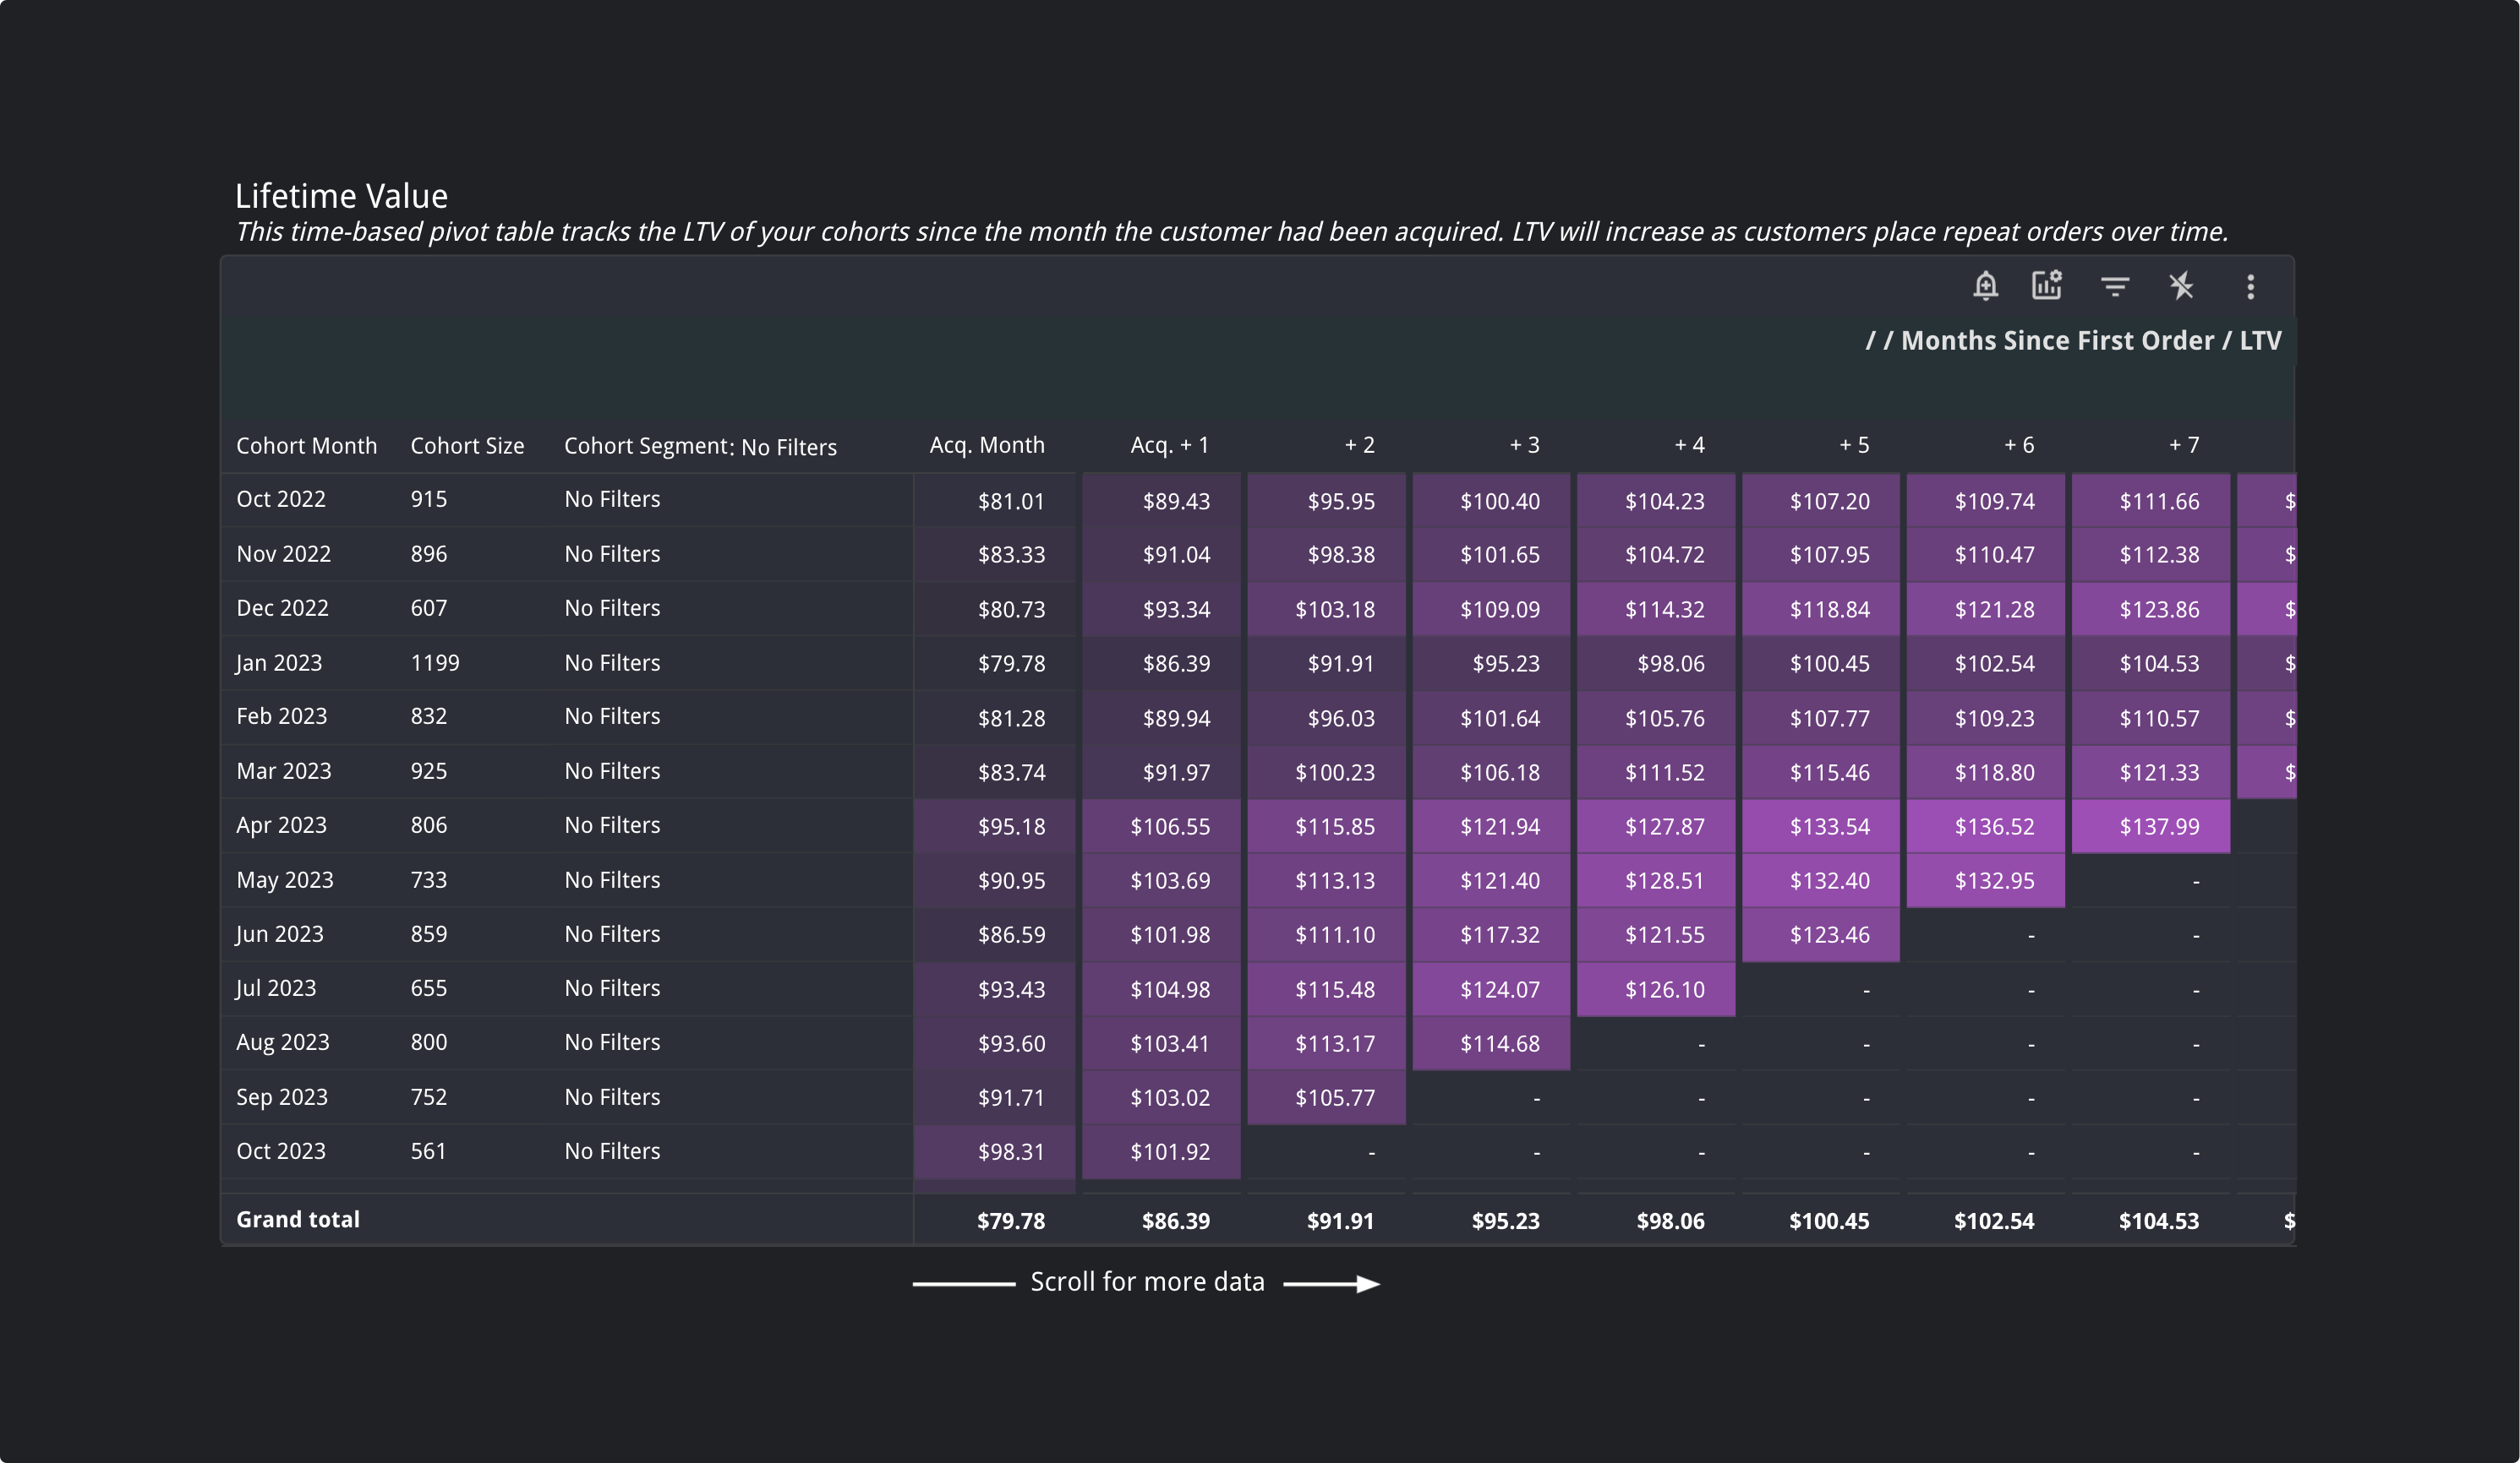
Task: Open the three-dot more options menu
Action: 2250,287
